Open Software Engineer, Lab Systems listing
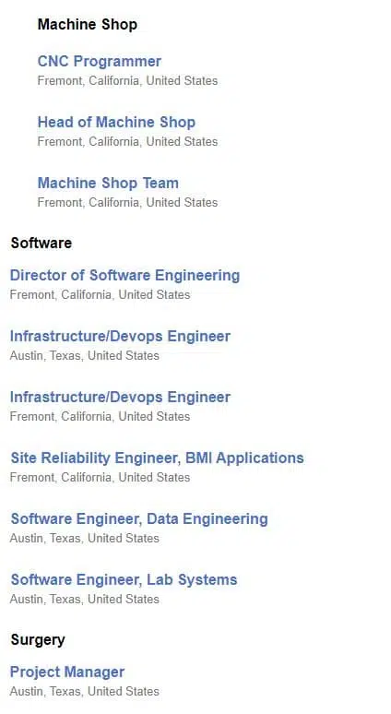 [x=124, y=579]
